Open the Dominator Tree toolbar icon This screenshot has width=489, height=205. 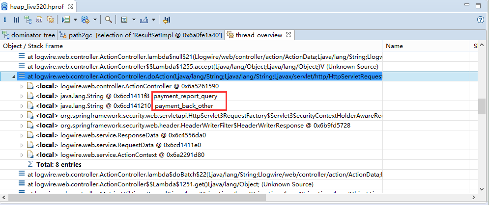click(28, 20)
